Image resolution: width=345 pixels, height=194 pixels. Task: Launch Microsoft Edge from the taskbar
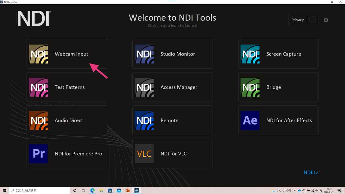click(x=93, y=190)
